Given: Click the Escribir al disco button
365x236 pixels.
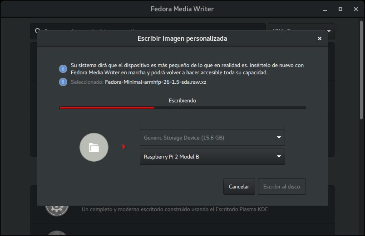Looking at the screenshot, I should pos(281,187).
